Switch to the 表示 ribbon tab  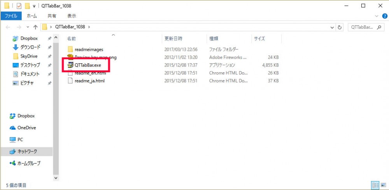pyautogui.click(x=72, y=16)
